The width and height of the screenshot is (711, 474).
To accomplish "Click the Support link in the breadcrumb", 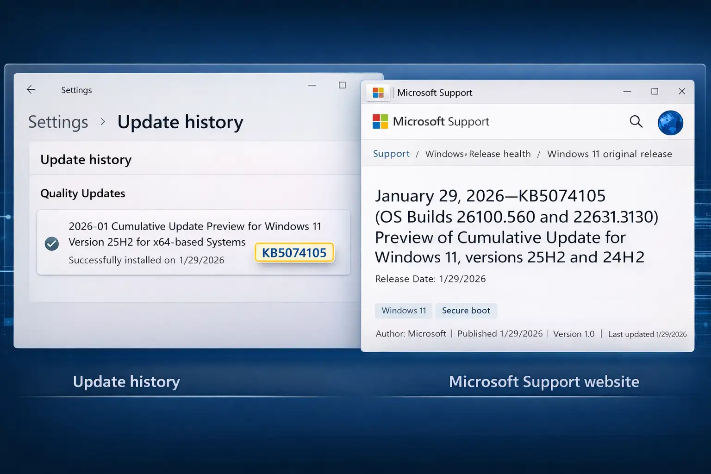I will pos(391,154).
